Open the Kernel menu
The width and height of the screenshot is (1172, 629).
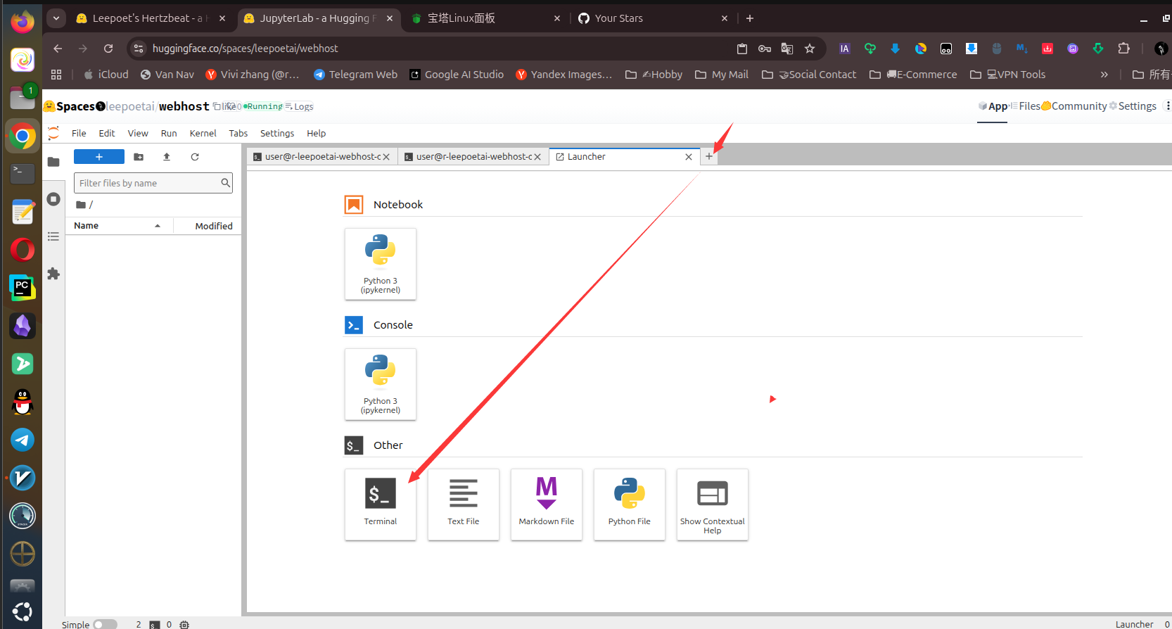[203, 134]
